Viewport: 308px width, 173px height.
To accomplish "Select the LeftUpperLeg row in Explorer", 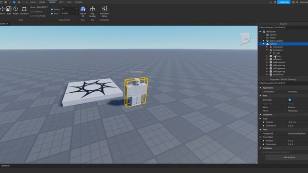I will [x=283, y=72].
